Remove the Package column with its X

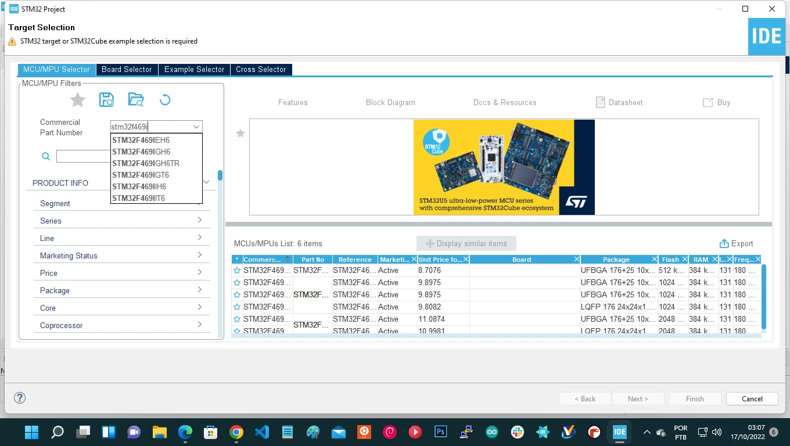tap(654, 260)
